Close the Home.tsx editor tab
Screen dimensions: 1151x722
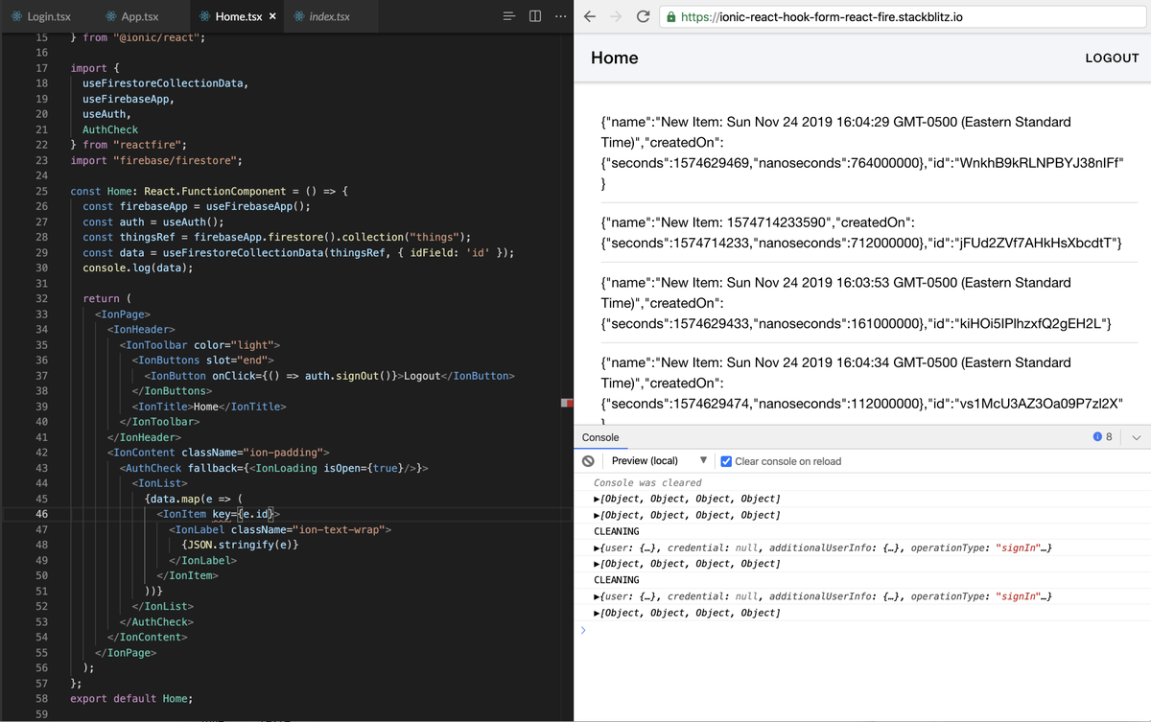point(273,17)
